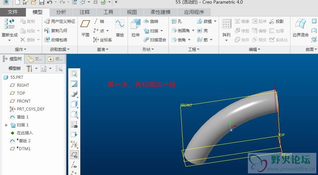Close window via X icon in quick toolbar

pyautogui.click(x=95, y=2)
